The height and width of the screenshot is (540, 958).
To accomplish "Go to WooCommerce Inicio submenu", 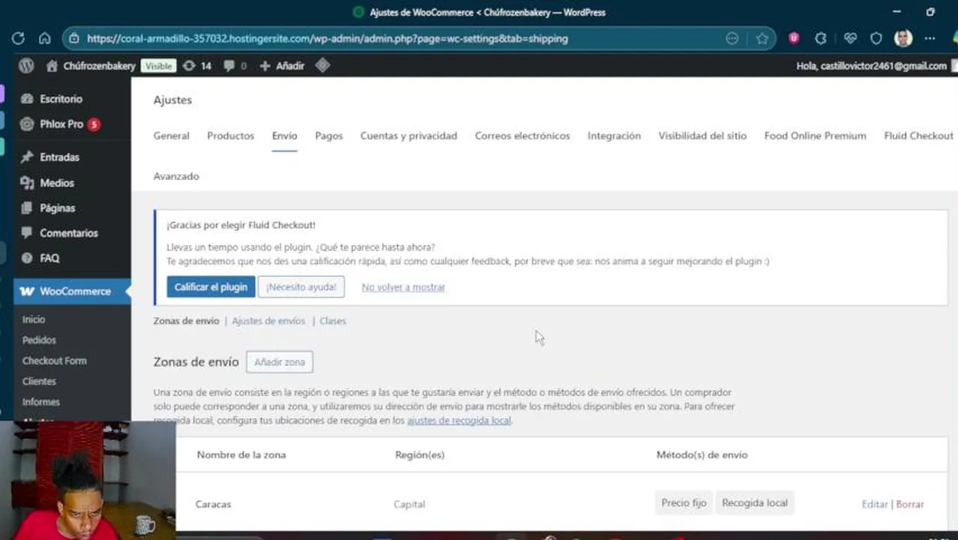I will coord(34,319).
